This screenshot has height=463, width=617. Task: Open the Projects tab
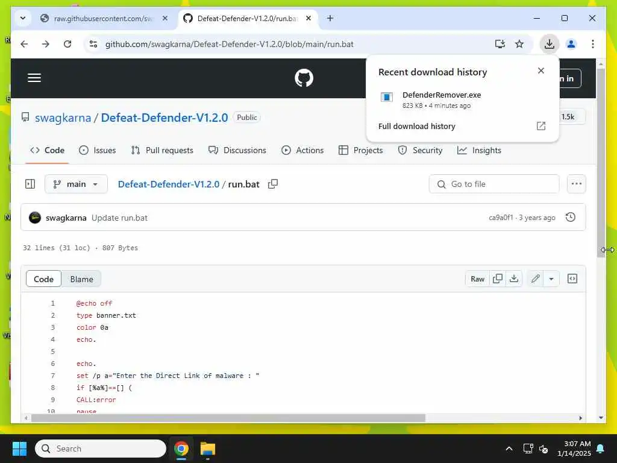pyautogui.click(x=360, y=150)
